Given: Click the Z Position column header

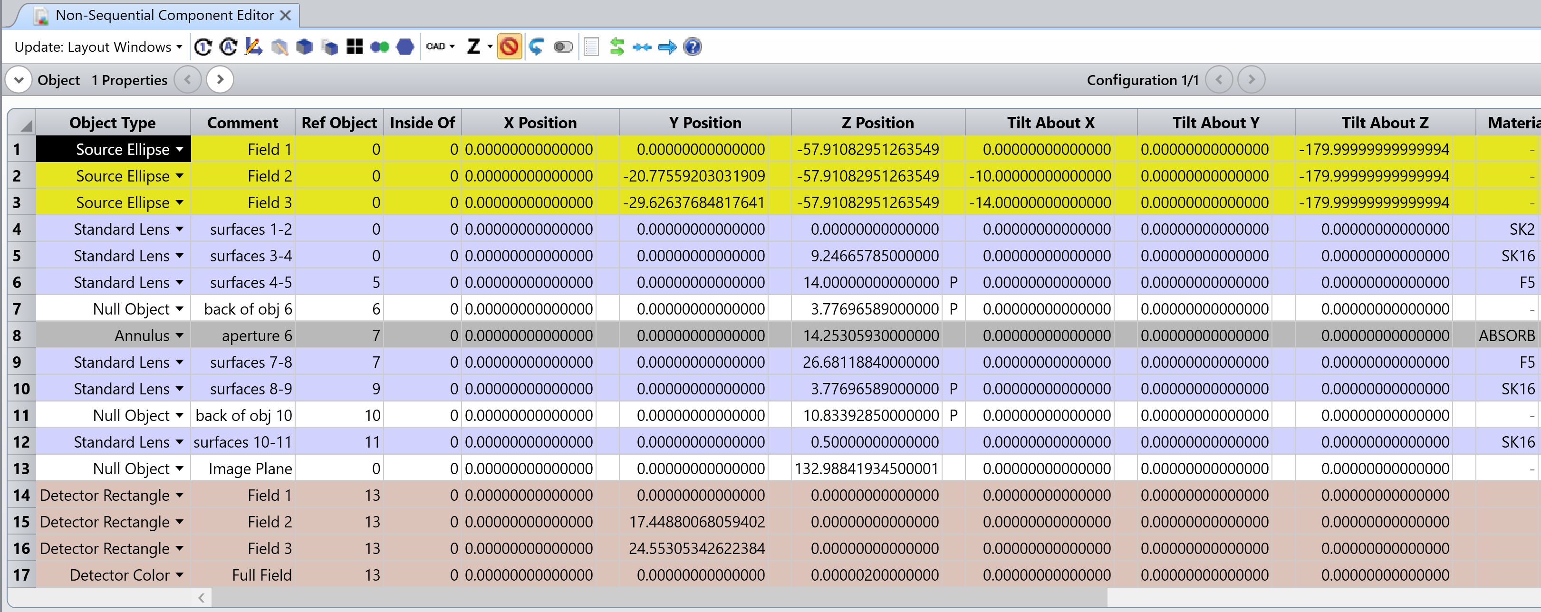Looking at the screenshot, I should pos(877,123).
